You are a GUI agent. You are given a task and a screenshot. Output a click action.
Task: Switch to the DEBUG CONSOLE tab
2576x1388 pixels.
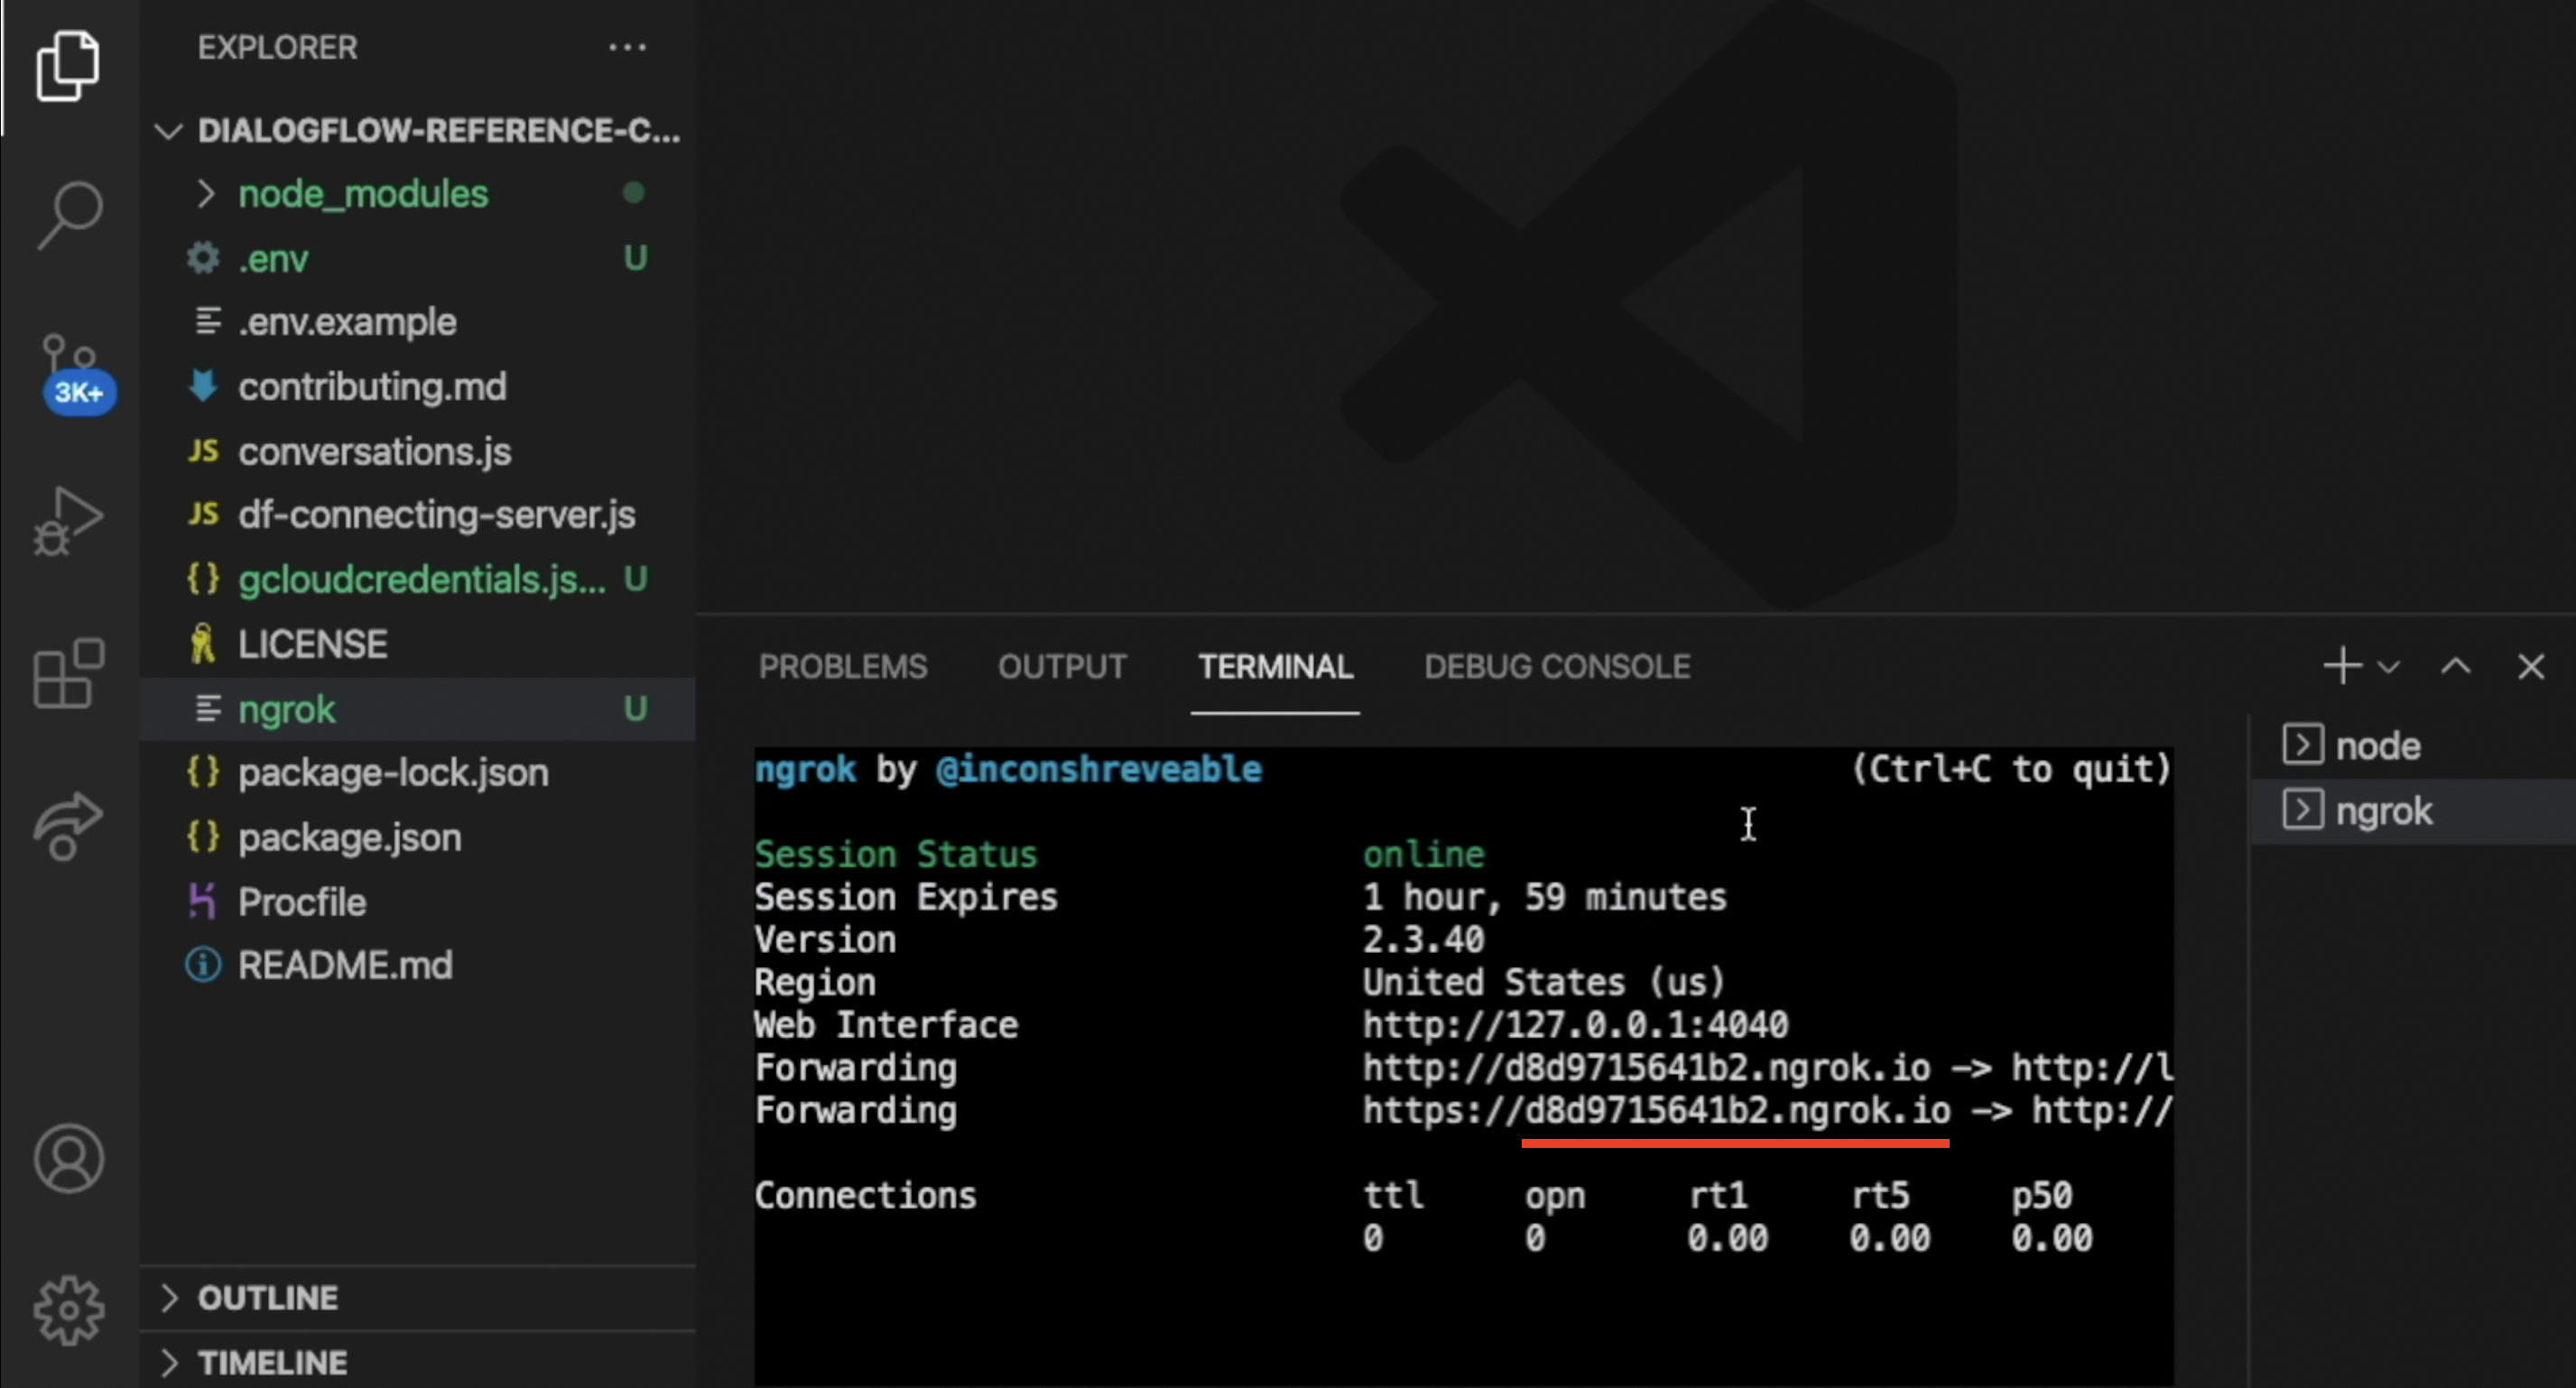[1557, 667]
